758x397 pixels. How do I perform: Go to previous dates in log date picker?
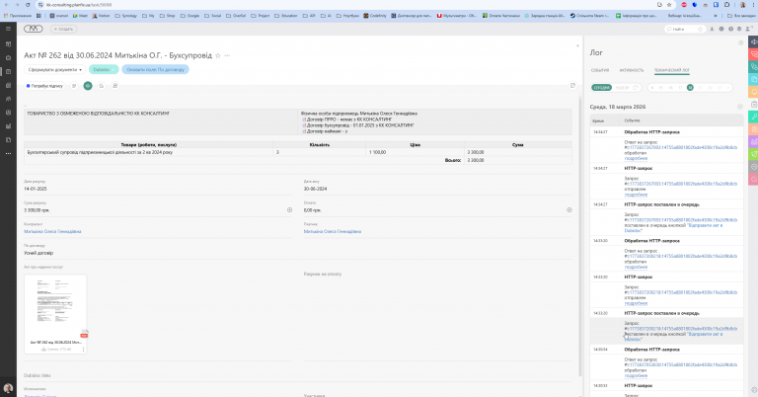tap(652, 88)
